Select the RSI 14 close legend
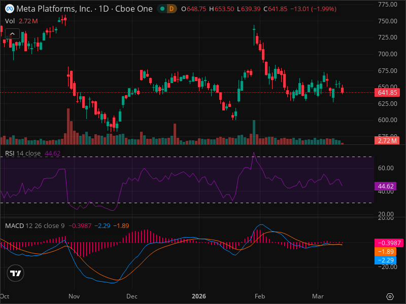 coord(23,154)
